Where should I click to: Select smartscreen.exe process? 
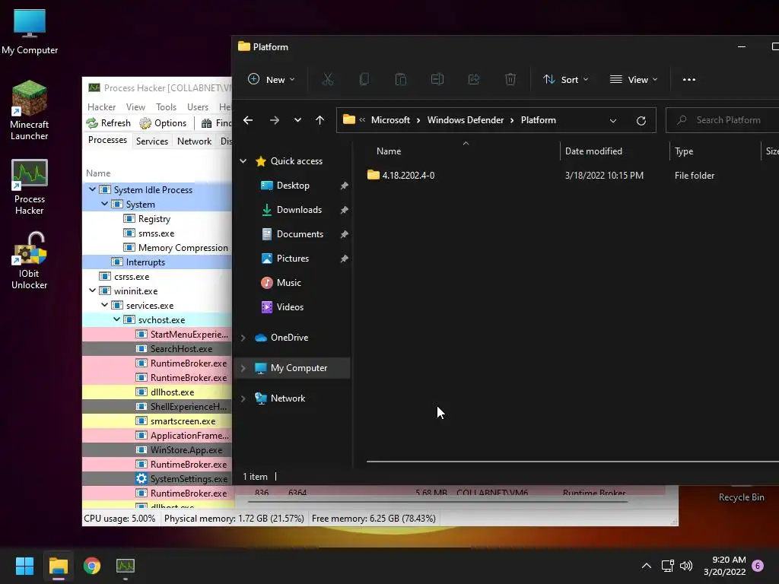click(157, 421)
